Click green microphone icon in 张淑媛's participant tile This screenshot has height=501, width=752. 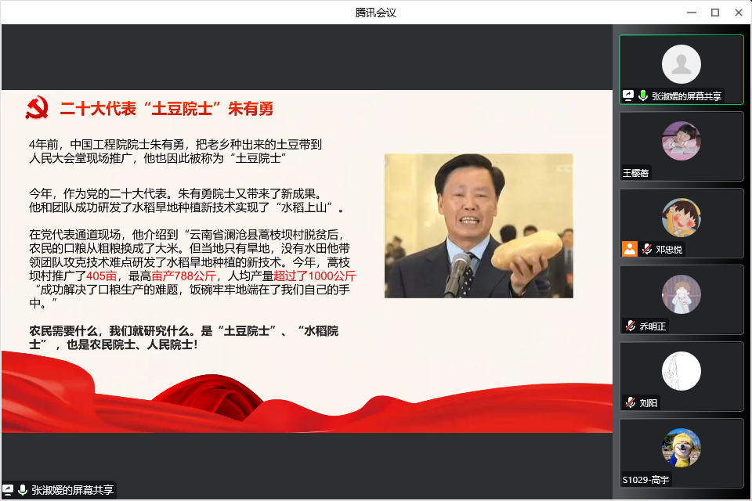click(643, 96)
